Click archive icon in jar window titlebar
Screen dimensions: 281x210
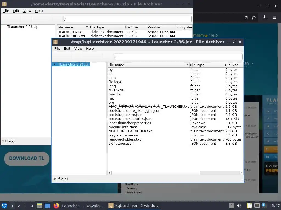tap(55, 42)
